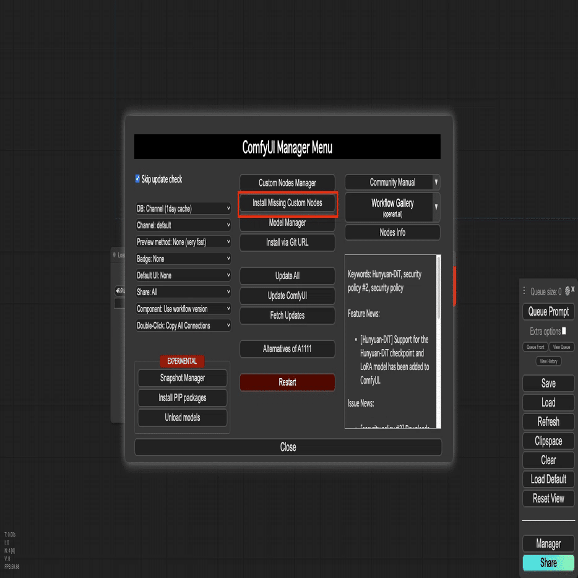578x578 pixels.
Task: Open Alternatives of A1111
Action: 287,348
